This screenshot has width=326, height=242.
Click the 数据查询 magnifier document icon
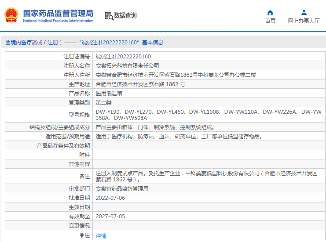click(x=109, y=16)
